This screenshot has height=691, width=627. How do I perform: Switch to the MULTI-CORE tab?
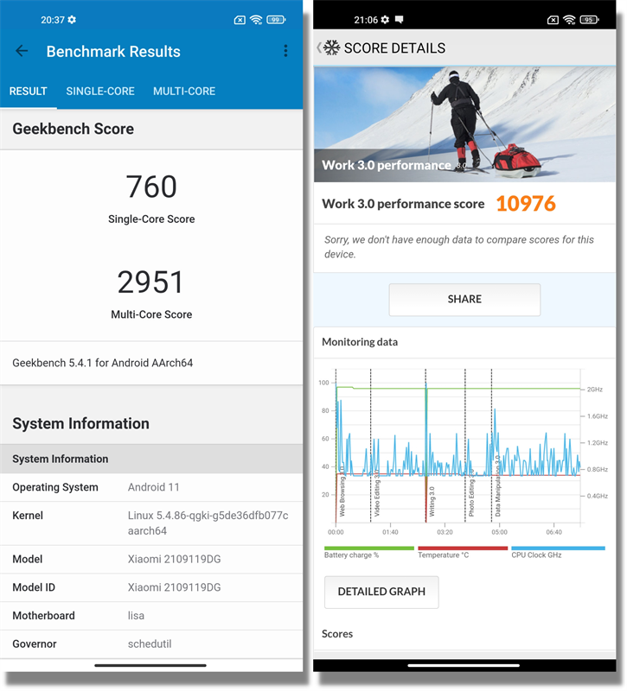(x=184, y=92)
